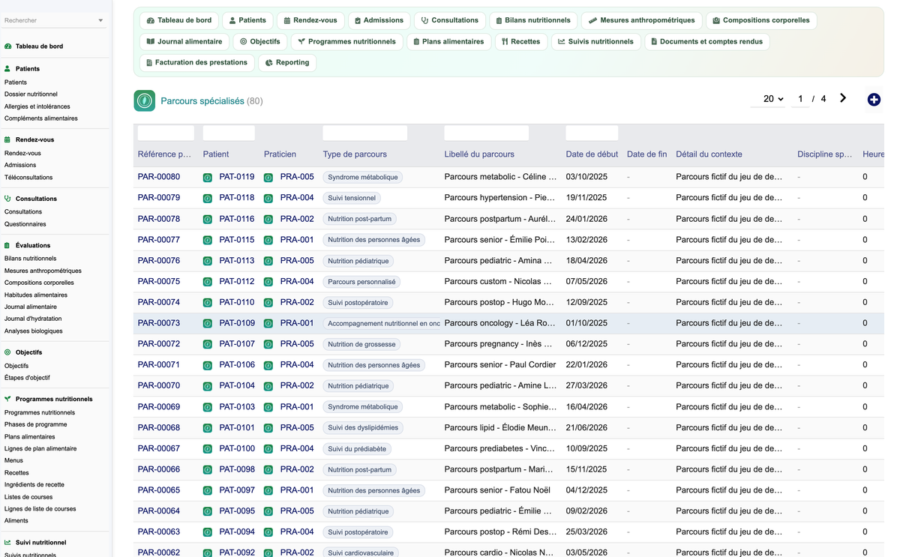Viewport: 900px width, 557px height.
Task: Click the Référence filter input field
Action: click(x=166, y=133)
